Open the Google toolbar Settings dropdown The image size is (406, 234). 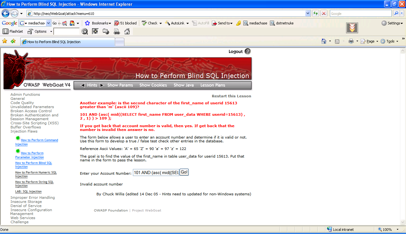tap(392, 23)
